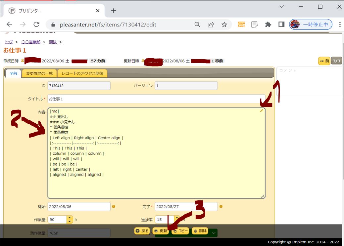The height and width of the screenshot is (246, 344).
Task: Open the tab search chevron in title bar
Action: 282,7
